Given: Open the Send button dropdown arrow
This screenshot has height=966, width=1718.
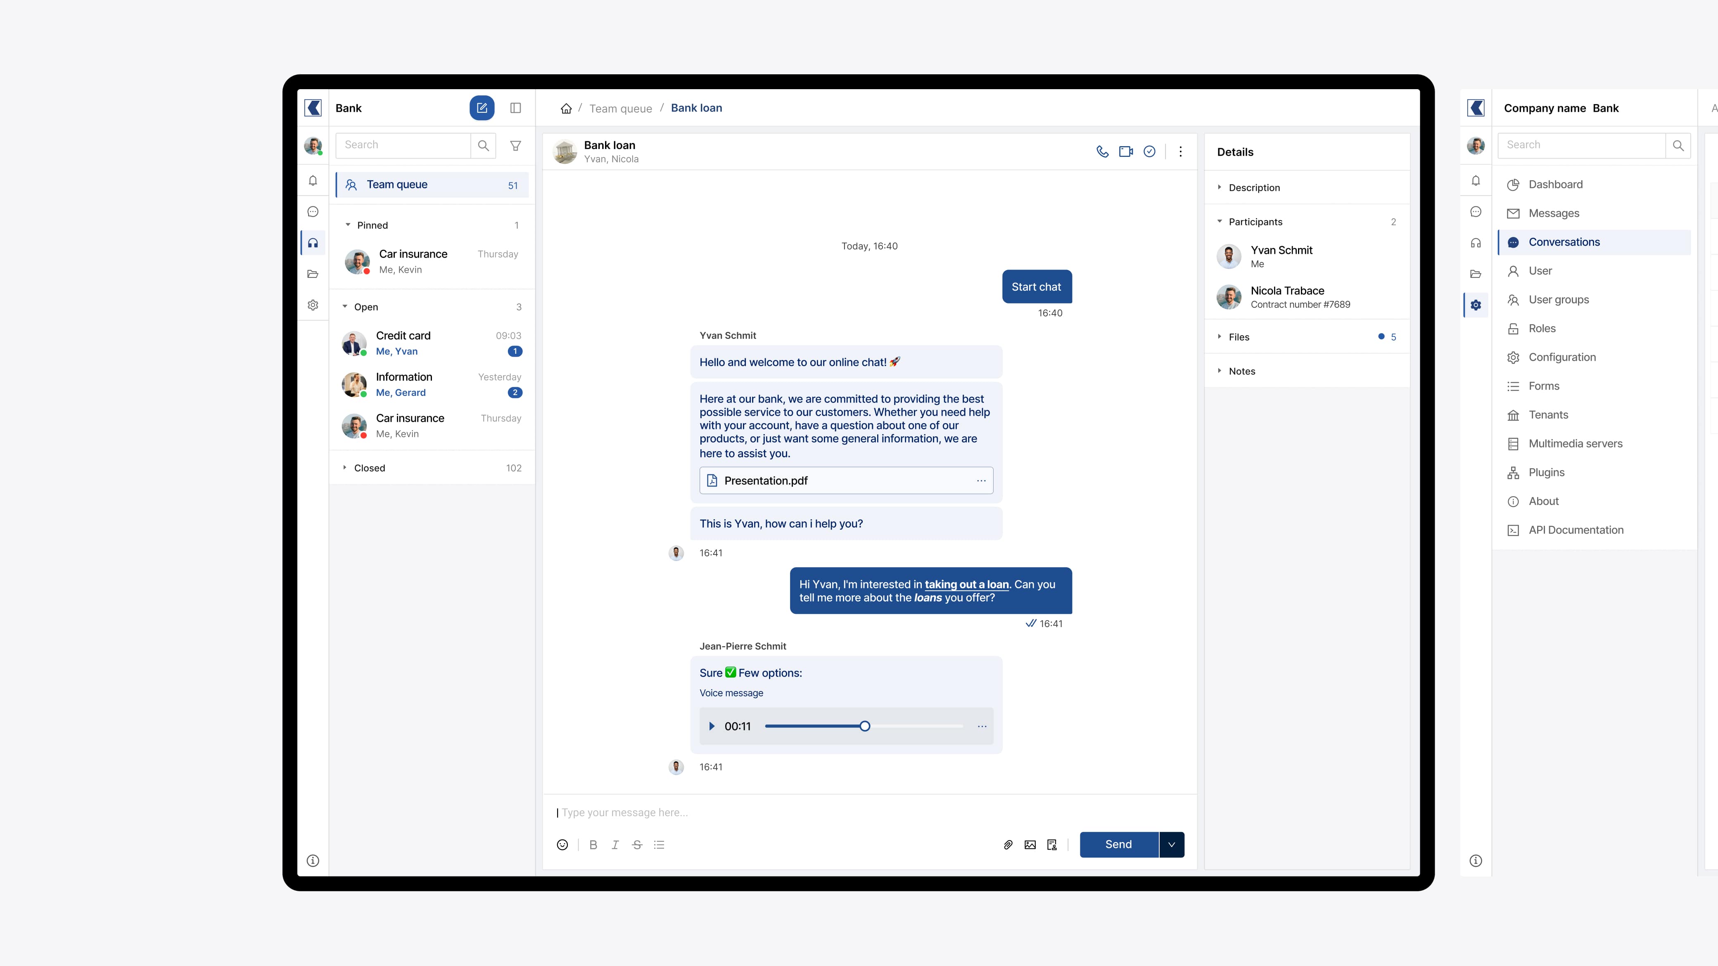Looking at the screenshot, I should pyautogui.click(x=1171, y=845).
